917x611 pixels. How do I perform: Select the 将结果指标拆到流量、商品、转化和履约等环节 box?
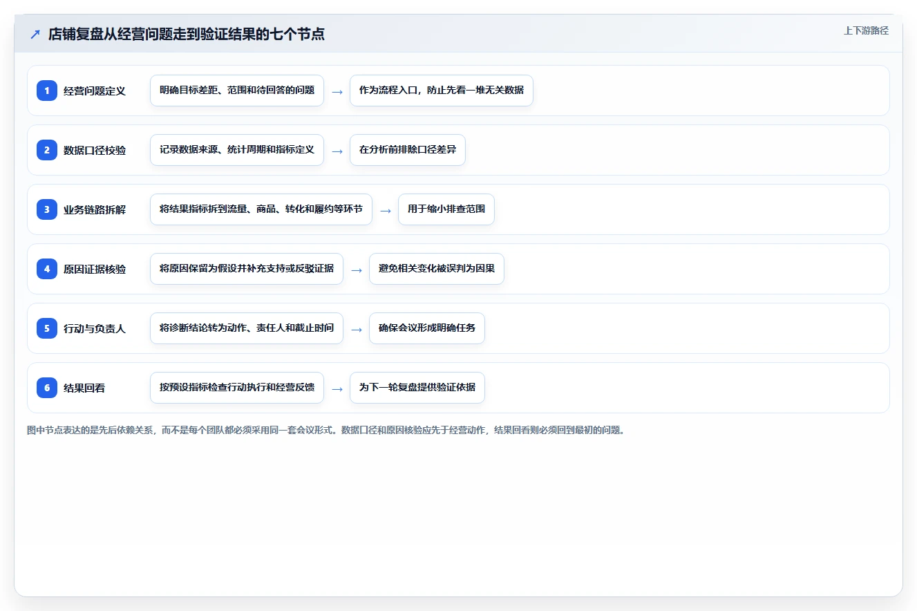coord(261,209)
